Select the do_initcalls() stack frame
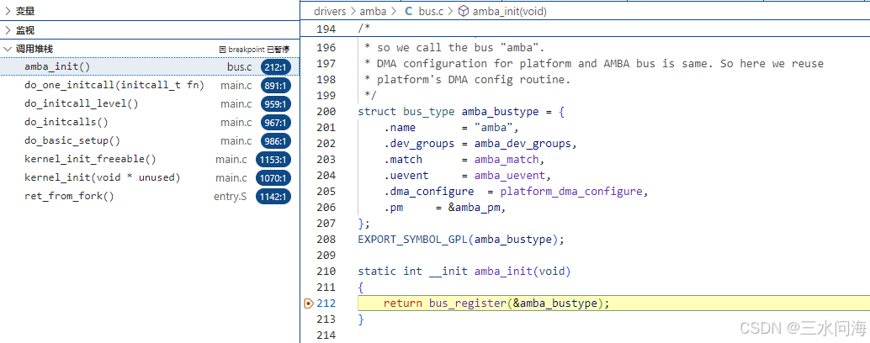Screen dimensions: 870x343 pos(150,123)
